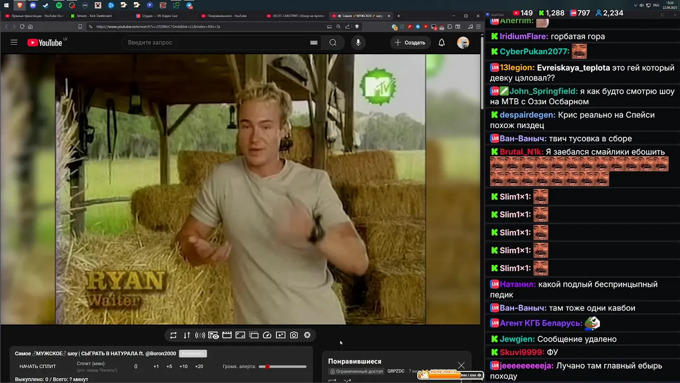Toggle loop icon in player toolbar
This screenshot has height=383, width=680.
tap(173, 335)
